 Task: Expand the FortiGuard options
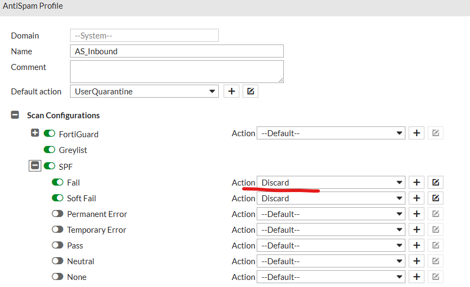(35, 133)
